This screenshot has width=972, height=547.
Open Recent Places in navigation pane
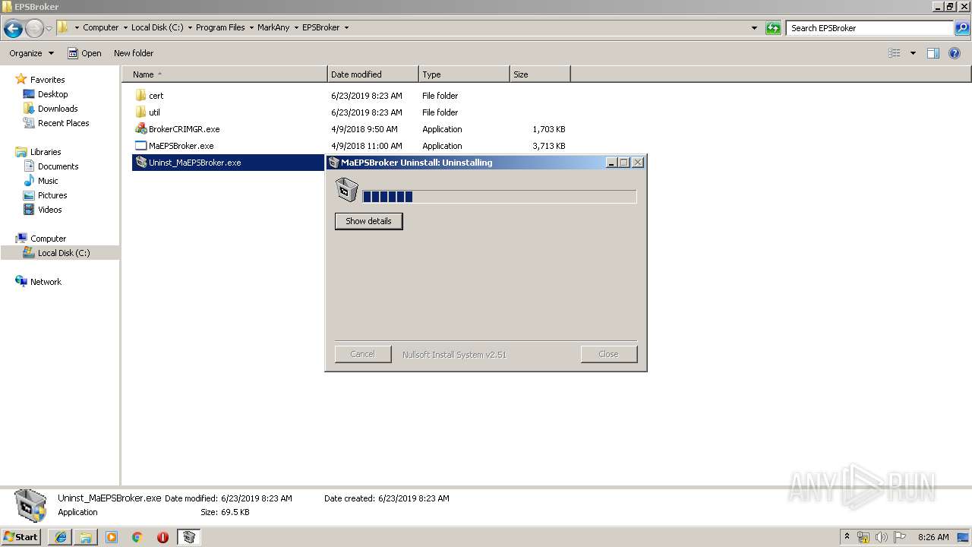point(63,123)
